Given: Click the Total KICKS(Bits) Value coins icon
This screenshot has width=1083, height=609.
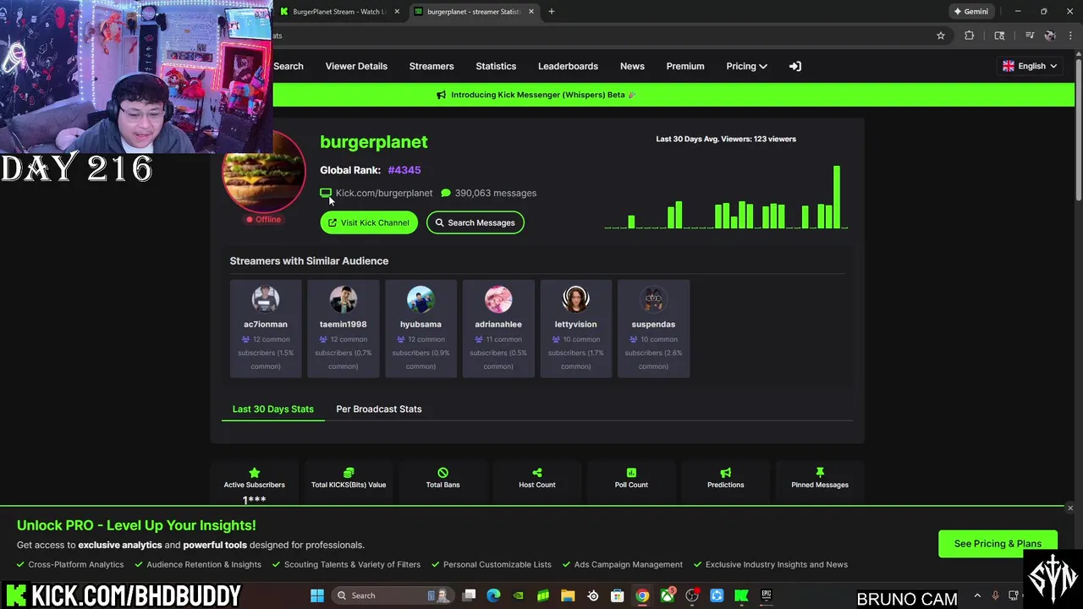Looking at the screenshot, I should (x=349, y=473).
